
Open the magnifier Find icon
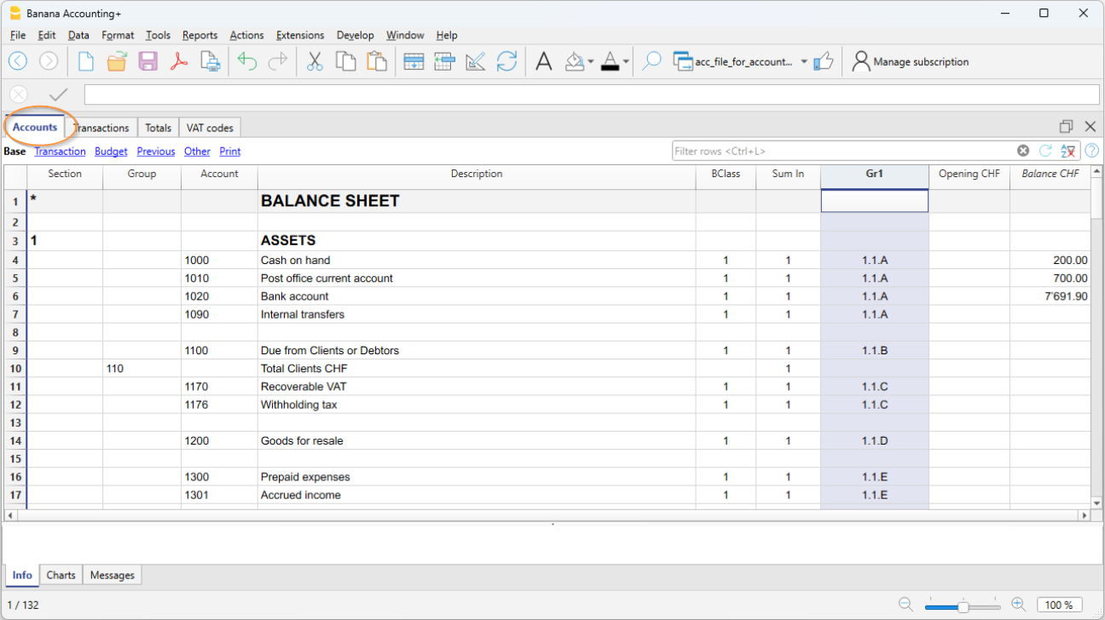click(651, 61)
